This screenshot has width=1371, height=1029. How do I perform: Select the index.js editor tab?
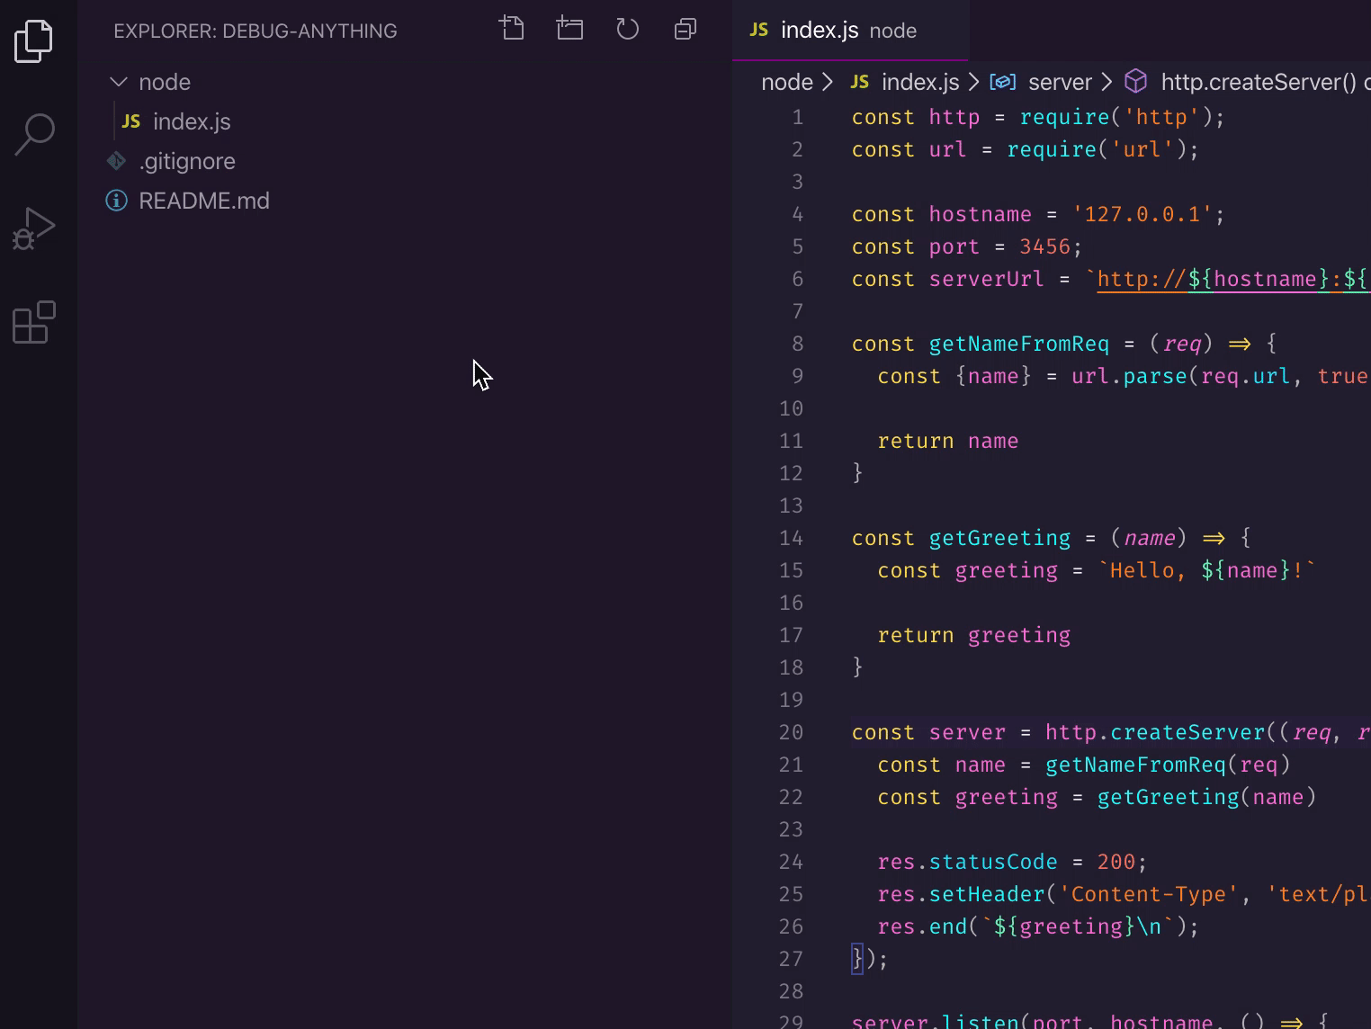[x=819, y=31]
